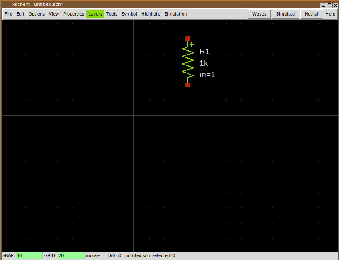Viewport: 339px width, 260px height.
Task: Click the green Layers color menu
Action: tap(95, 14)
